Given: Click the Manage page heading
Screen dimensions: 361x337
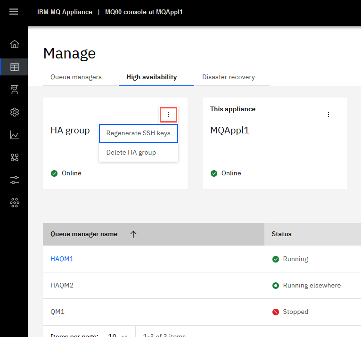Looking at the screenshot, I should coord(70,53).
